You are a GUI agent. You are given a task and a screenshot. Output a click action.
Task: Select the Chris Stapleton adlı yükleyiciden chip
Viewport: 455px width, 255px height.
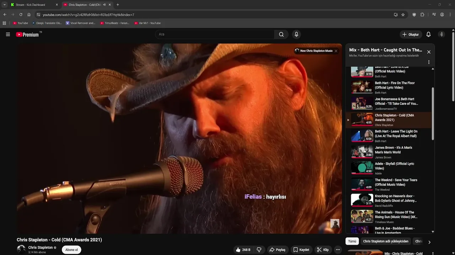(386, 241)
